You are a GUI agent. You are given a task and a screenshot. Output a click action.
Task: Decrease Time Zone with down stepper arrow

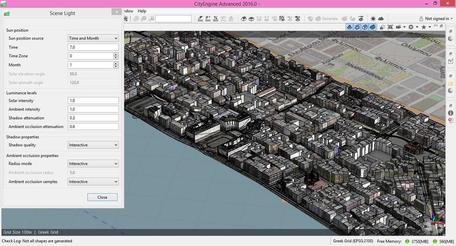click(116, 57)
